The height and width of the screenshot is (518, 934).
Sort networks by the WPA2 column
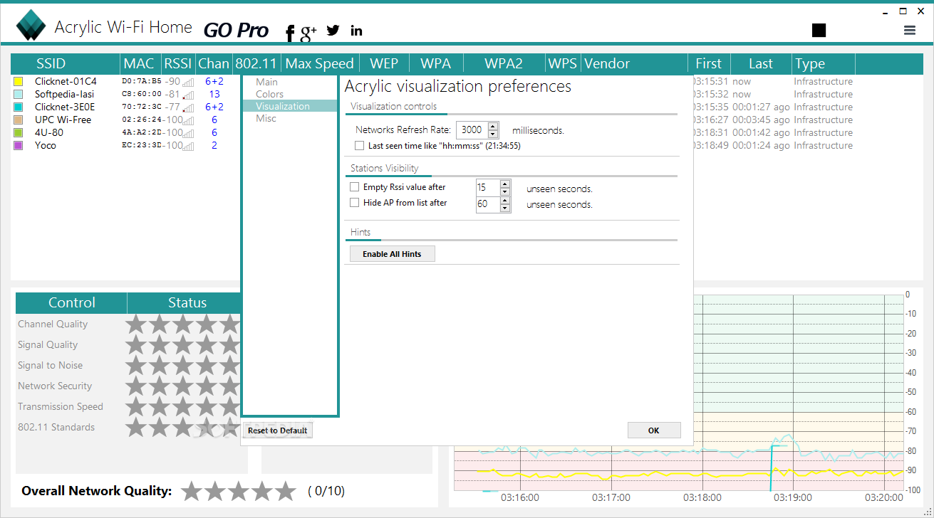504,63
